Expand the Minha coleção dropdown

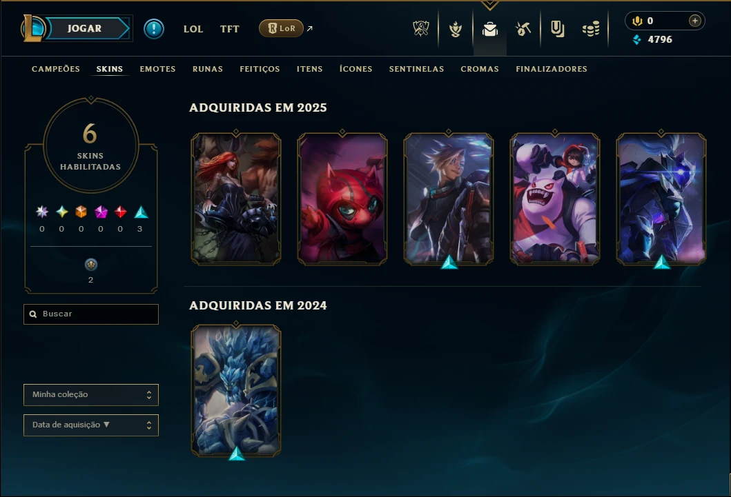tap(91, 394)
